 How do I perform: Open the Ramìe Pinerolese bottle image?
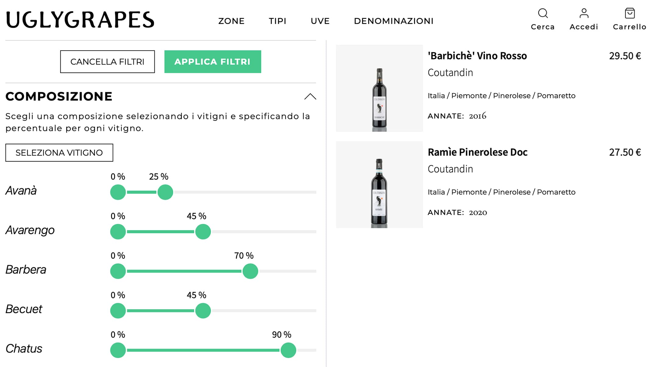pyautogui.click(x=379, y=185)
